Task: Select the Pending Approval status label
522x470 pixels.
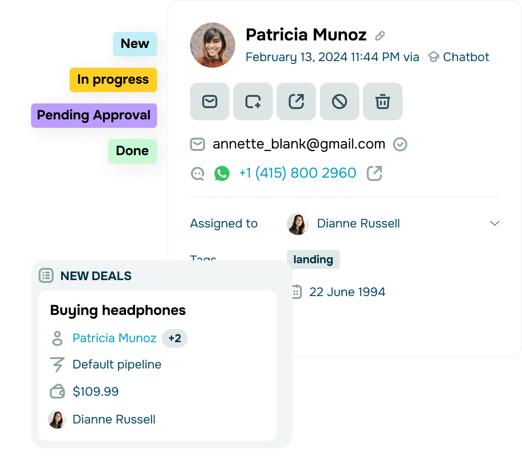Action: tap(94, 116)
